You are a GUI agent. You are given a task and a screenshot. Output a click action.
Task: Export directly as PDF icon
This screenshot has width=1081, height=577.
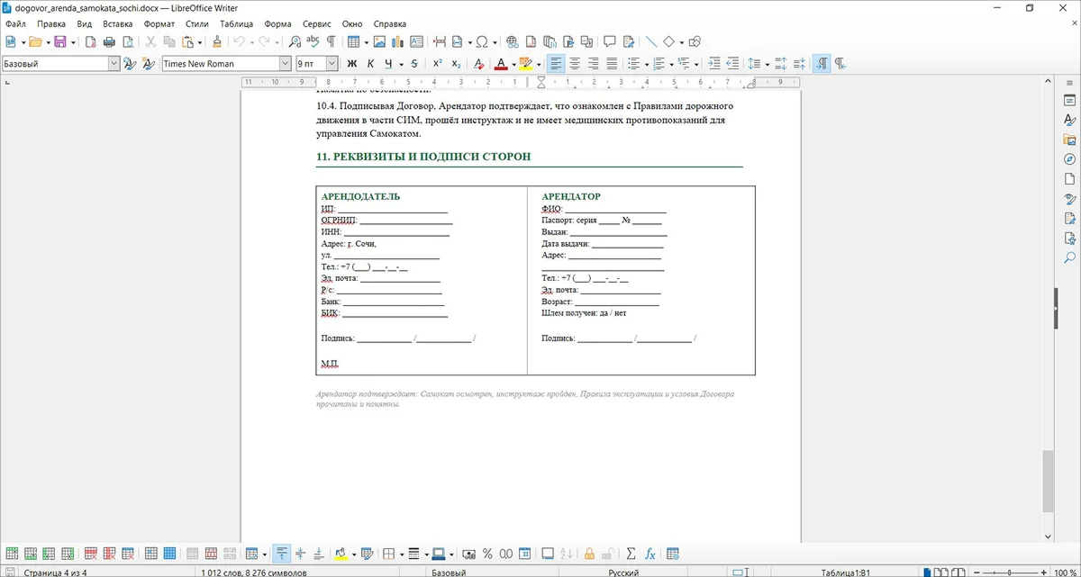tap(91, 42)
